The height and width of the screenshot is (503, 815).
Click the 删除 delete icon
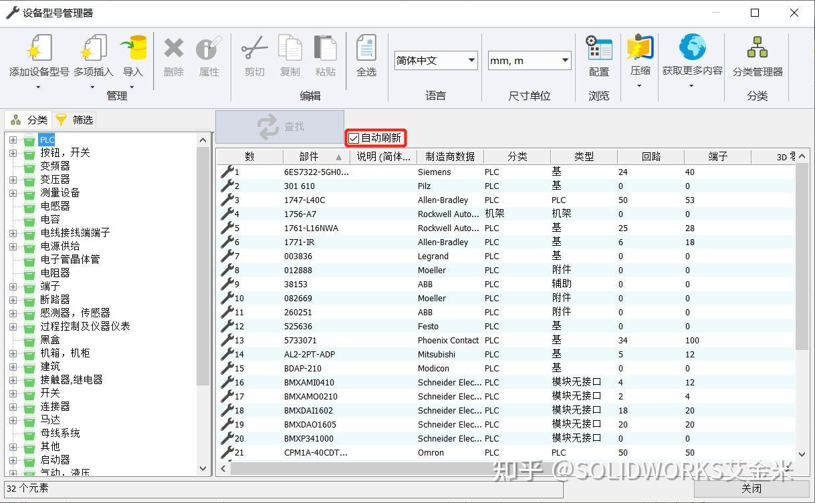click(174, 49)
